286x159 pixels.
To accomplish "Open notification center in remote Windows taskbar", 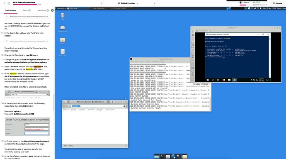I will 267,80.
